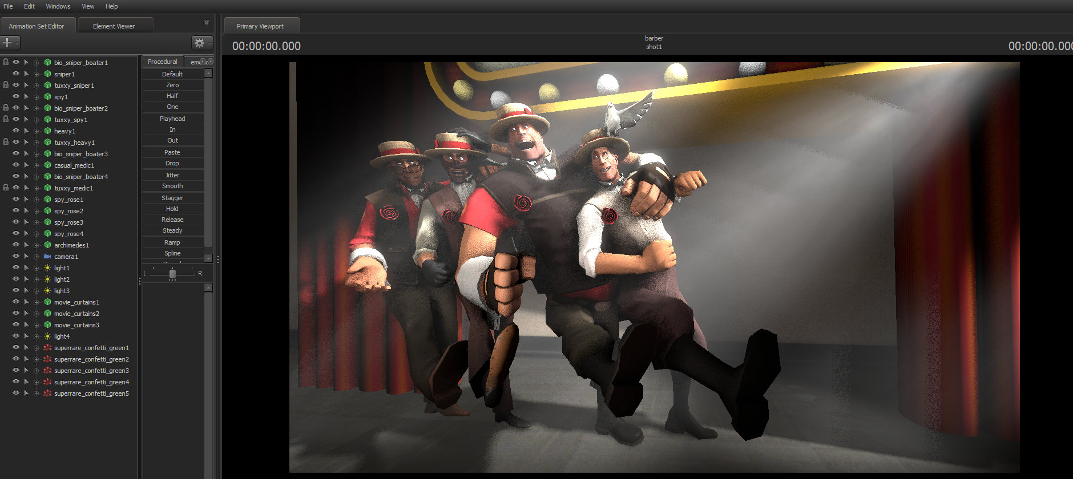Click the green model icon of heavy1
Image resolution: width=1073 pixels, height=479 pixels.
(x=48, y=131)
